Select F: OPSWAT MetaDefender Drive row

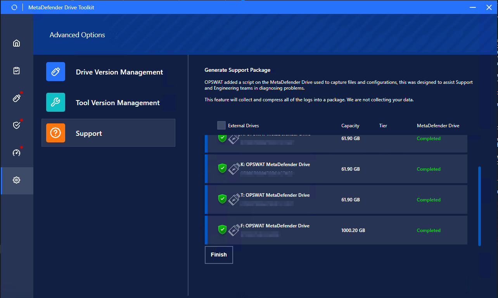(336, 230)
